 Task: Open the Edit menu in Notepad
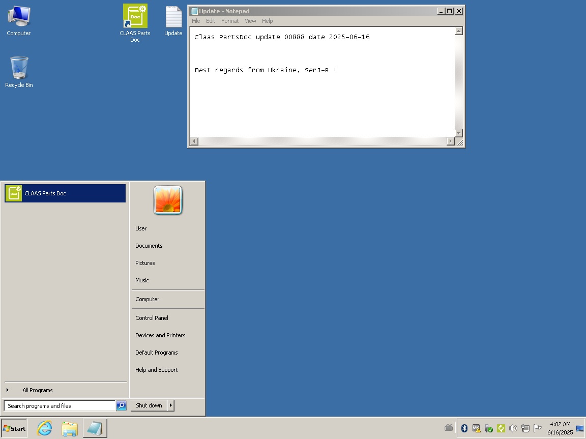[x=211, y=21]
